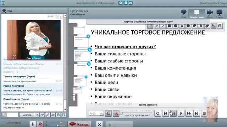The height and width of the screenshot is (127, 227).
Task: Click the presenter video in chat panel
Action: (34, 40)
